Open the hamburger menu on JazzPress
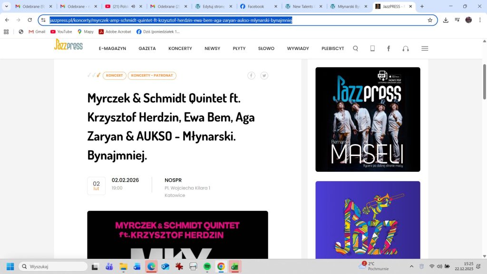Viewport: 487px width, 274px height. coord(425,49)
